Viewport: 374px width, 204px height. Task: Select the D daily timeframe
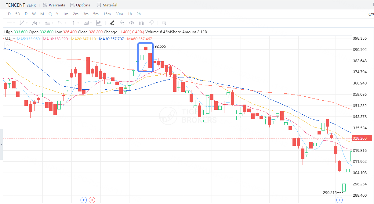pyautogui.click(x=26, y=14)
